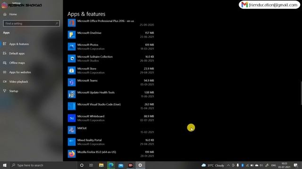Select the Microsoft Photos entry name

coord(88,45)
